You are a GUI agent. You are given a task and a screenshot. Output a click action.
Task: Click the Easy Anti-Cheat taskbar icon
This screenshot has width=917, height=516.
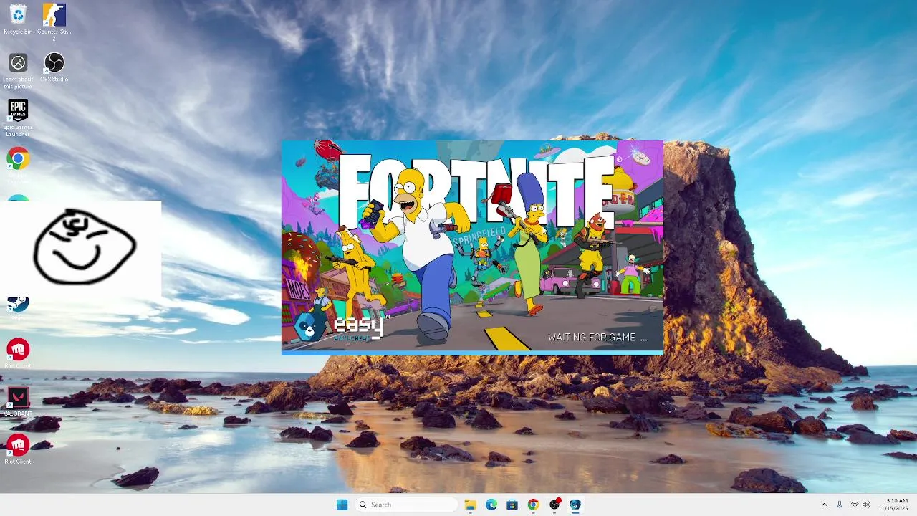tap(575, 505)
